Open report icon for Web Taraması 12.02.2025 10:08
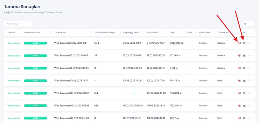The width and height of the screenshot is (259, 123). click(245, 55)
